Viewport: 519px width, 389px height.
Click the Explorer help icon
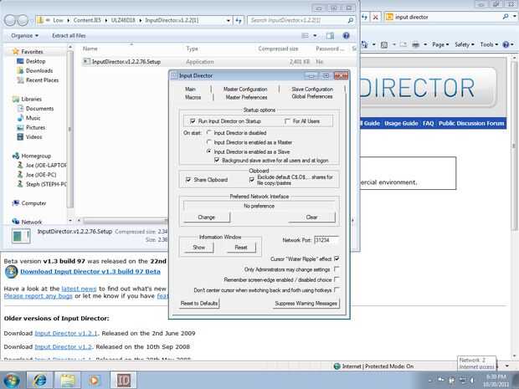coord(346,36)
